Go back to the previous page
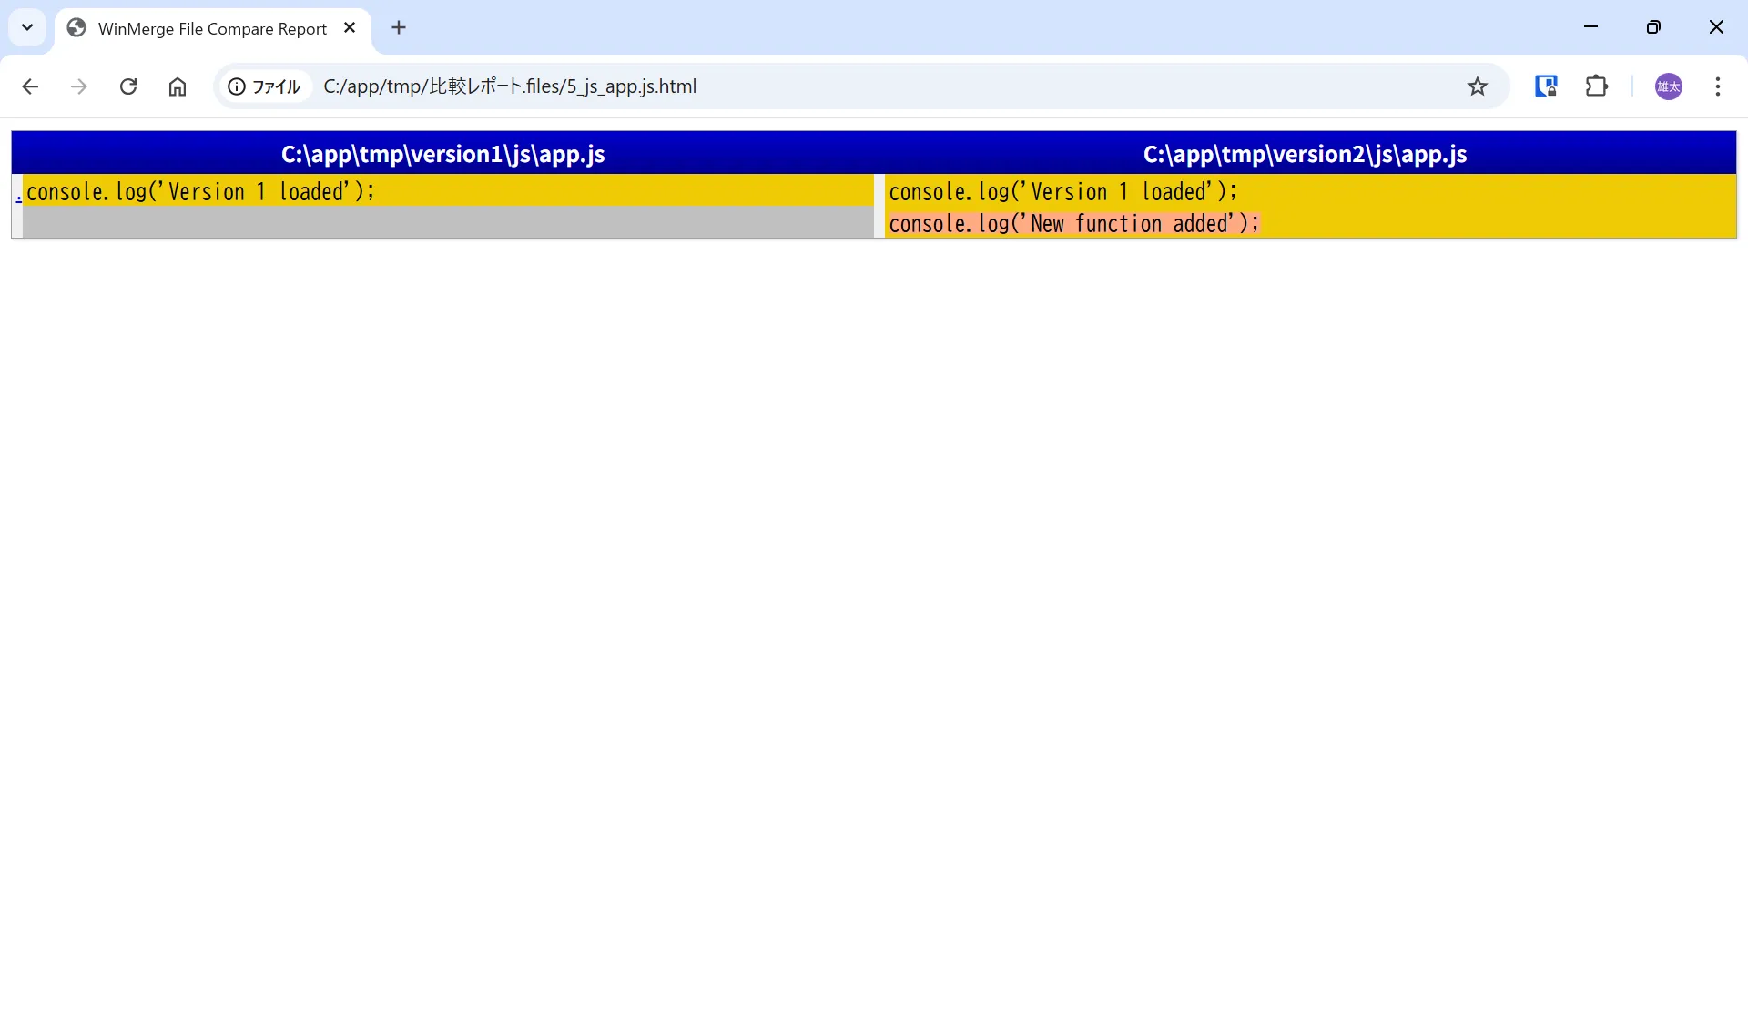 click(x=30, y=86)
